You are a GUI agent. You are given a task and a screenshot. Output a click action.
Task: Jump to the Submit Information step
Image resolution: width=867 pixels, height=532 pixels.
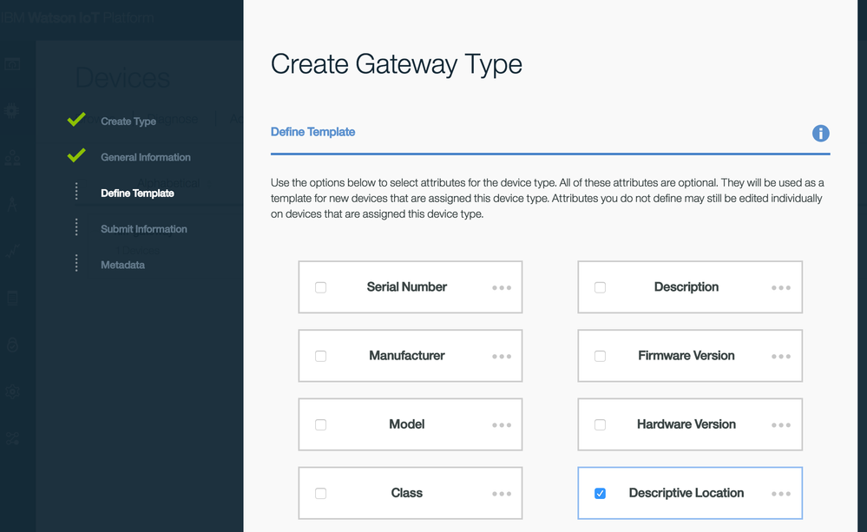143,229
